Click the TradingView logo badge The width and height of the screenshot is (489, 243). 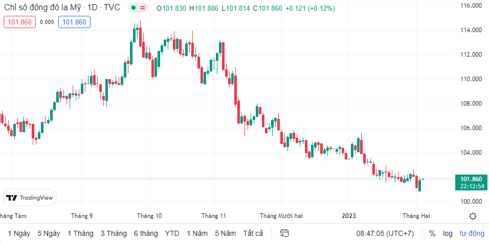30,198
